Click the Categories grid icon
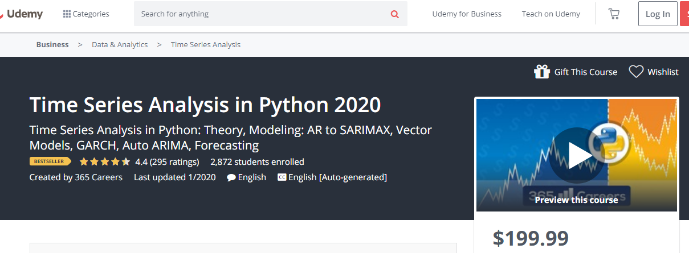This screenshot has height=253, width=689. click(x=67, y=14)
